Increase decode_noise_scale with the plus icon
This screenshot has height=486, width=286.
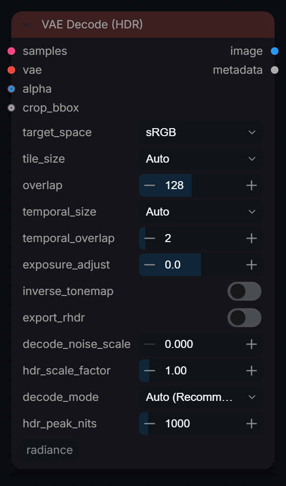pos(252,344)
